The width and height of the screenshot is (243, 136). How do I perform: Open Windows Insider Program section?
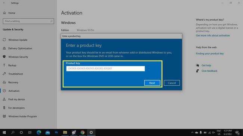(22, 116)
